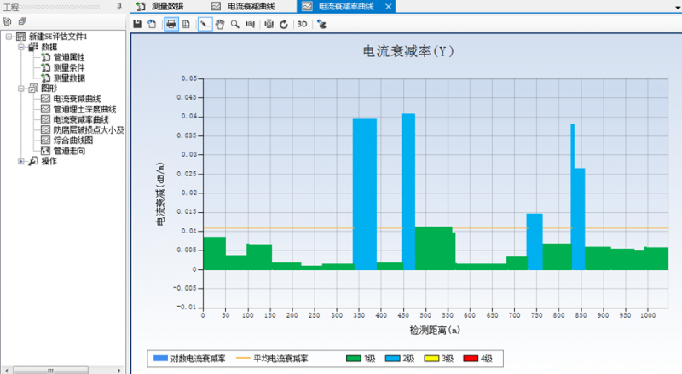
Task: Click the 平均电流衰减率 legend line
Action: (243, 359)
